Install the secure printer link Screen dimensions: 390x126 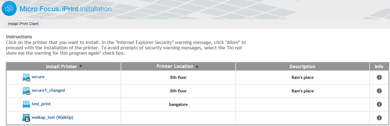pos(38,77)
